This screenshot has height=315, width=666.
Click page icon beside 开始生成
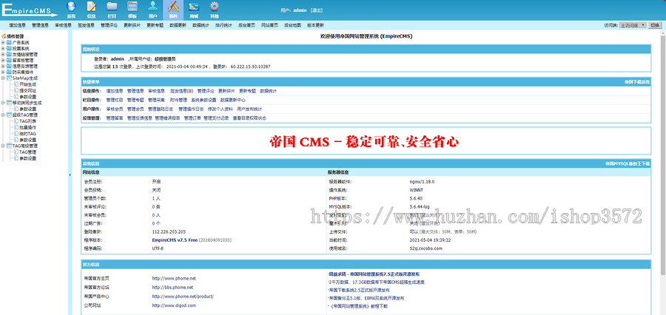[x=16, y=84]
